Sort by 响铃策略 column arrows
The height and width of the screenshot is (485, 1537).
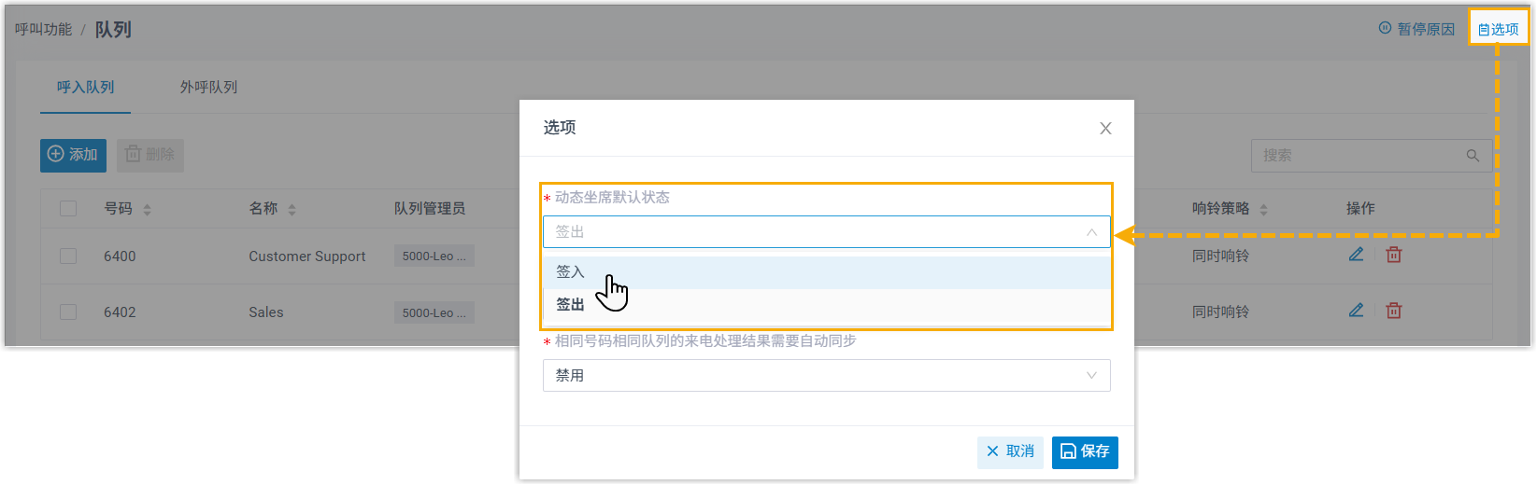pos(1263,210)
